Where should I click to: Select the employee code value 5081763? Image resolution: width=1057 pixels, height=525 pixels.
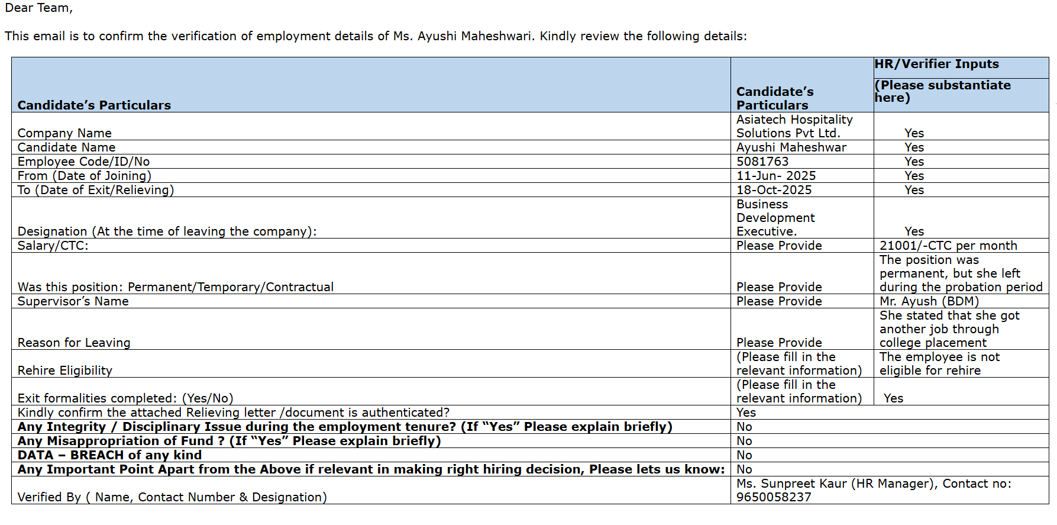point(762,162)
